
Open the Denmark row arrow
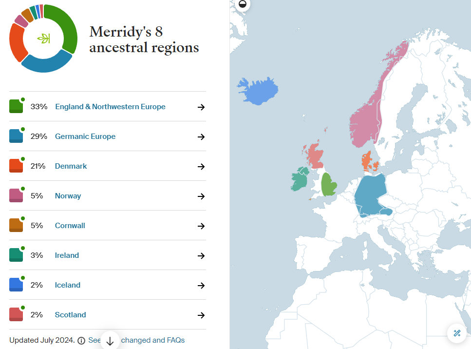pyautogui.click(x=201, y=167)
